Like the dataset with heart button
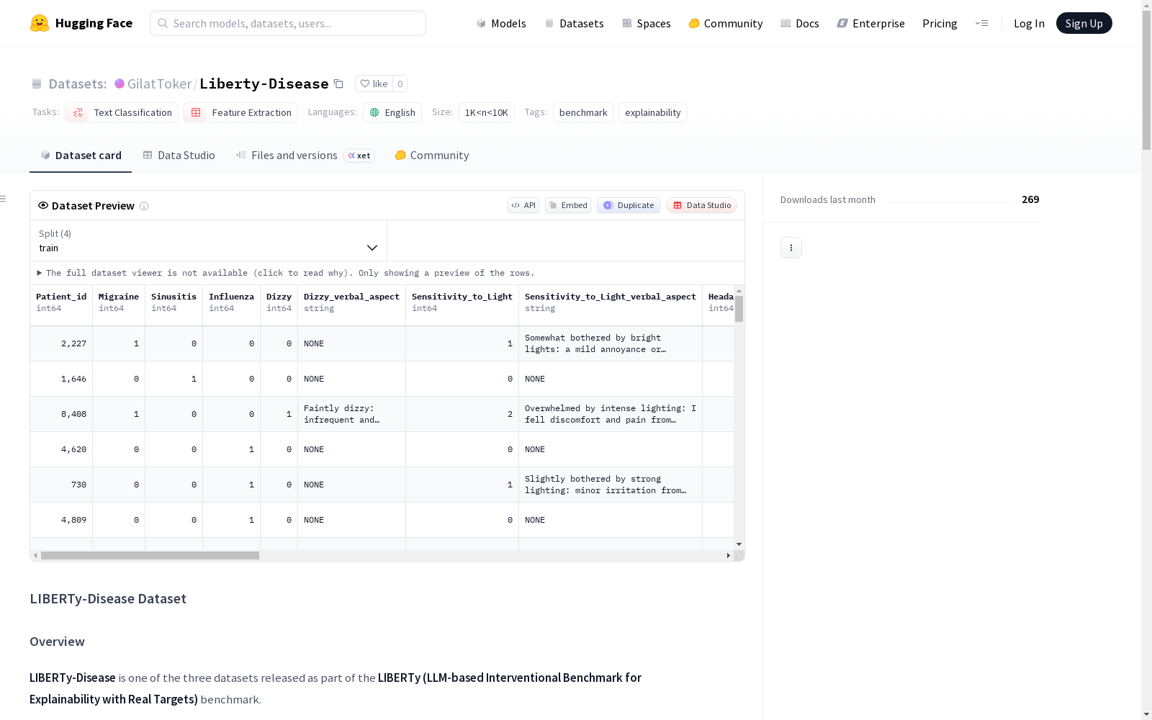Image resolution: width=1152 pixels, height=720 pixels. click(374, 84)
